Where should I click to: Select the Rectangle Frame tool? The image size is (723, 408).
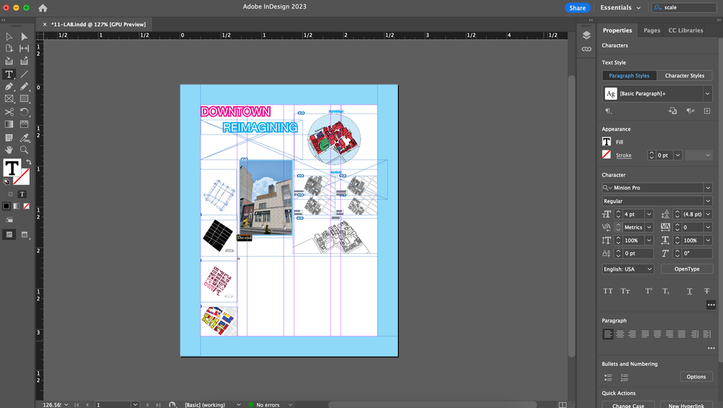click(9, 98)
